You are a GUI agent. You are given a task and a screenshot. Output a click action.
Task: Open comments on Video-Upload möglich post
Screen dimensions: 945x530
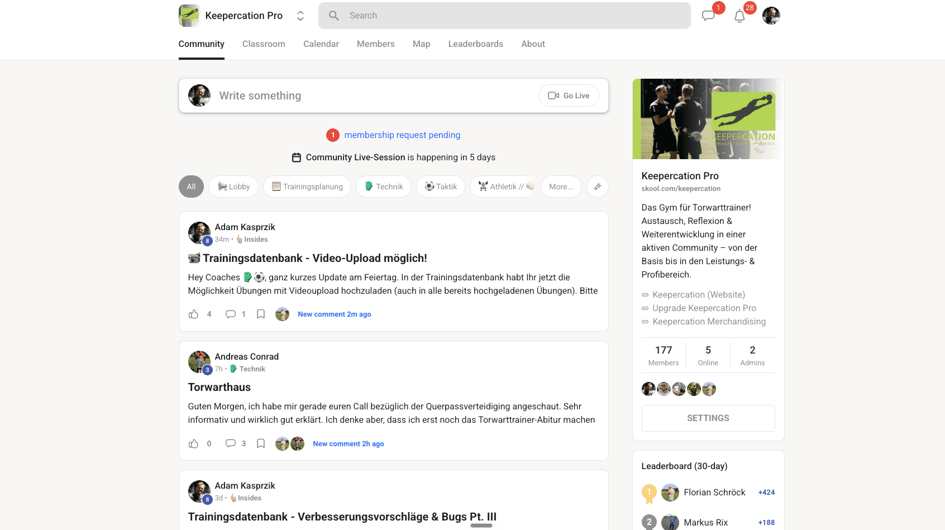tap(231, 314)
